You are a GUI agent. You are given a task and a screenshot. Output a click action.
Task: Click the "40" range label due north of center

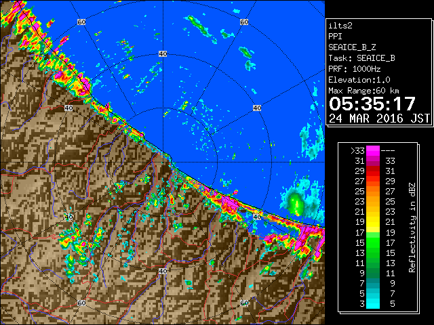pos(163,54)
